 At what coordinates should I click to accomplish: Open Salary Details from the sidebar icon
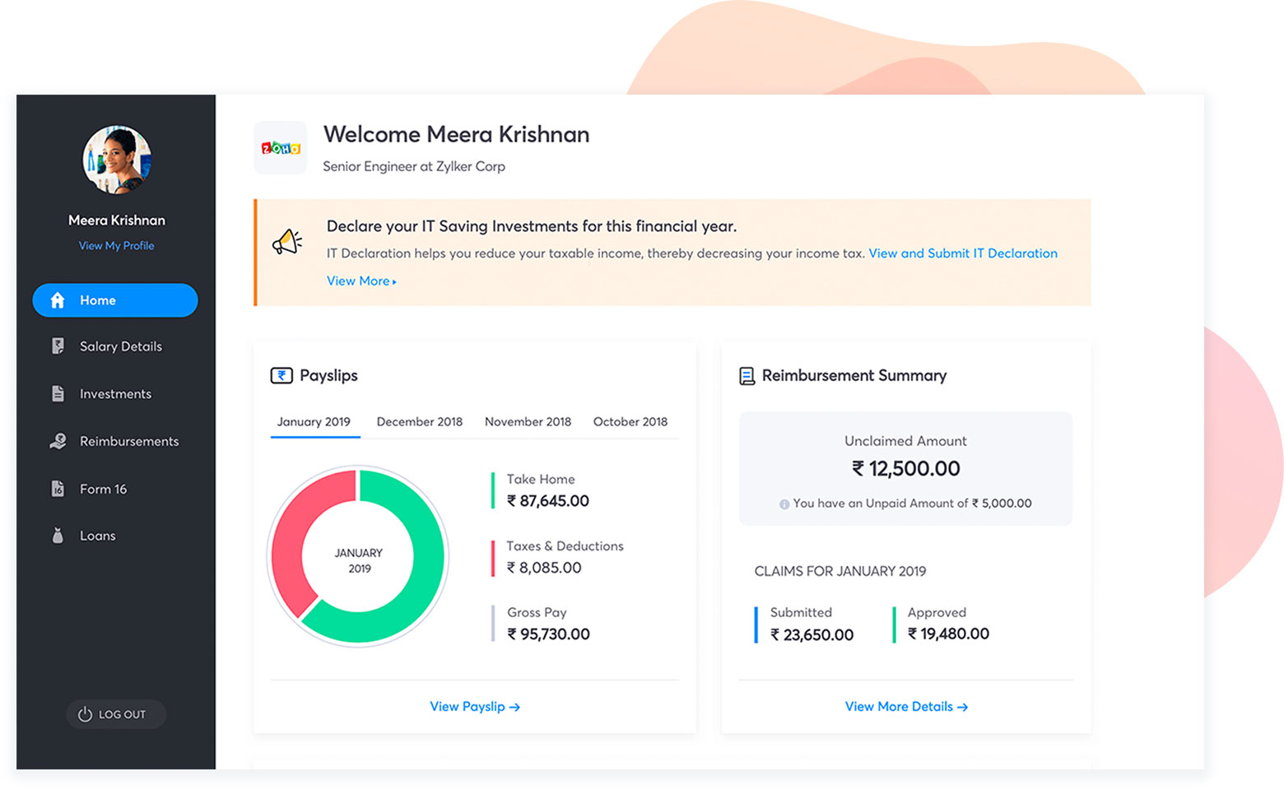(x=58, y=346)
